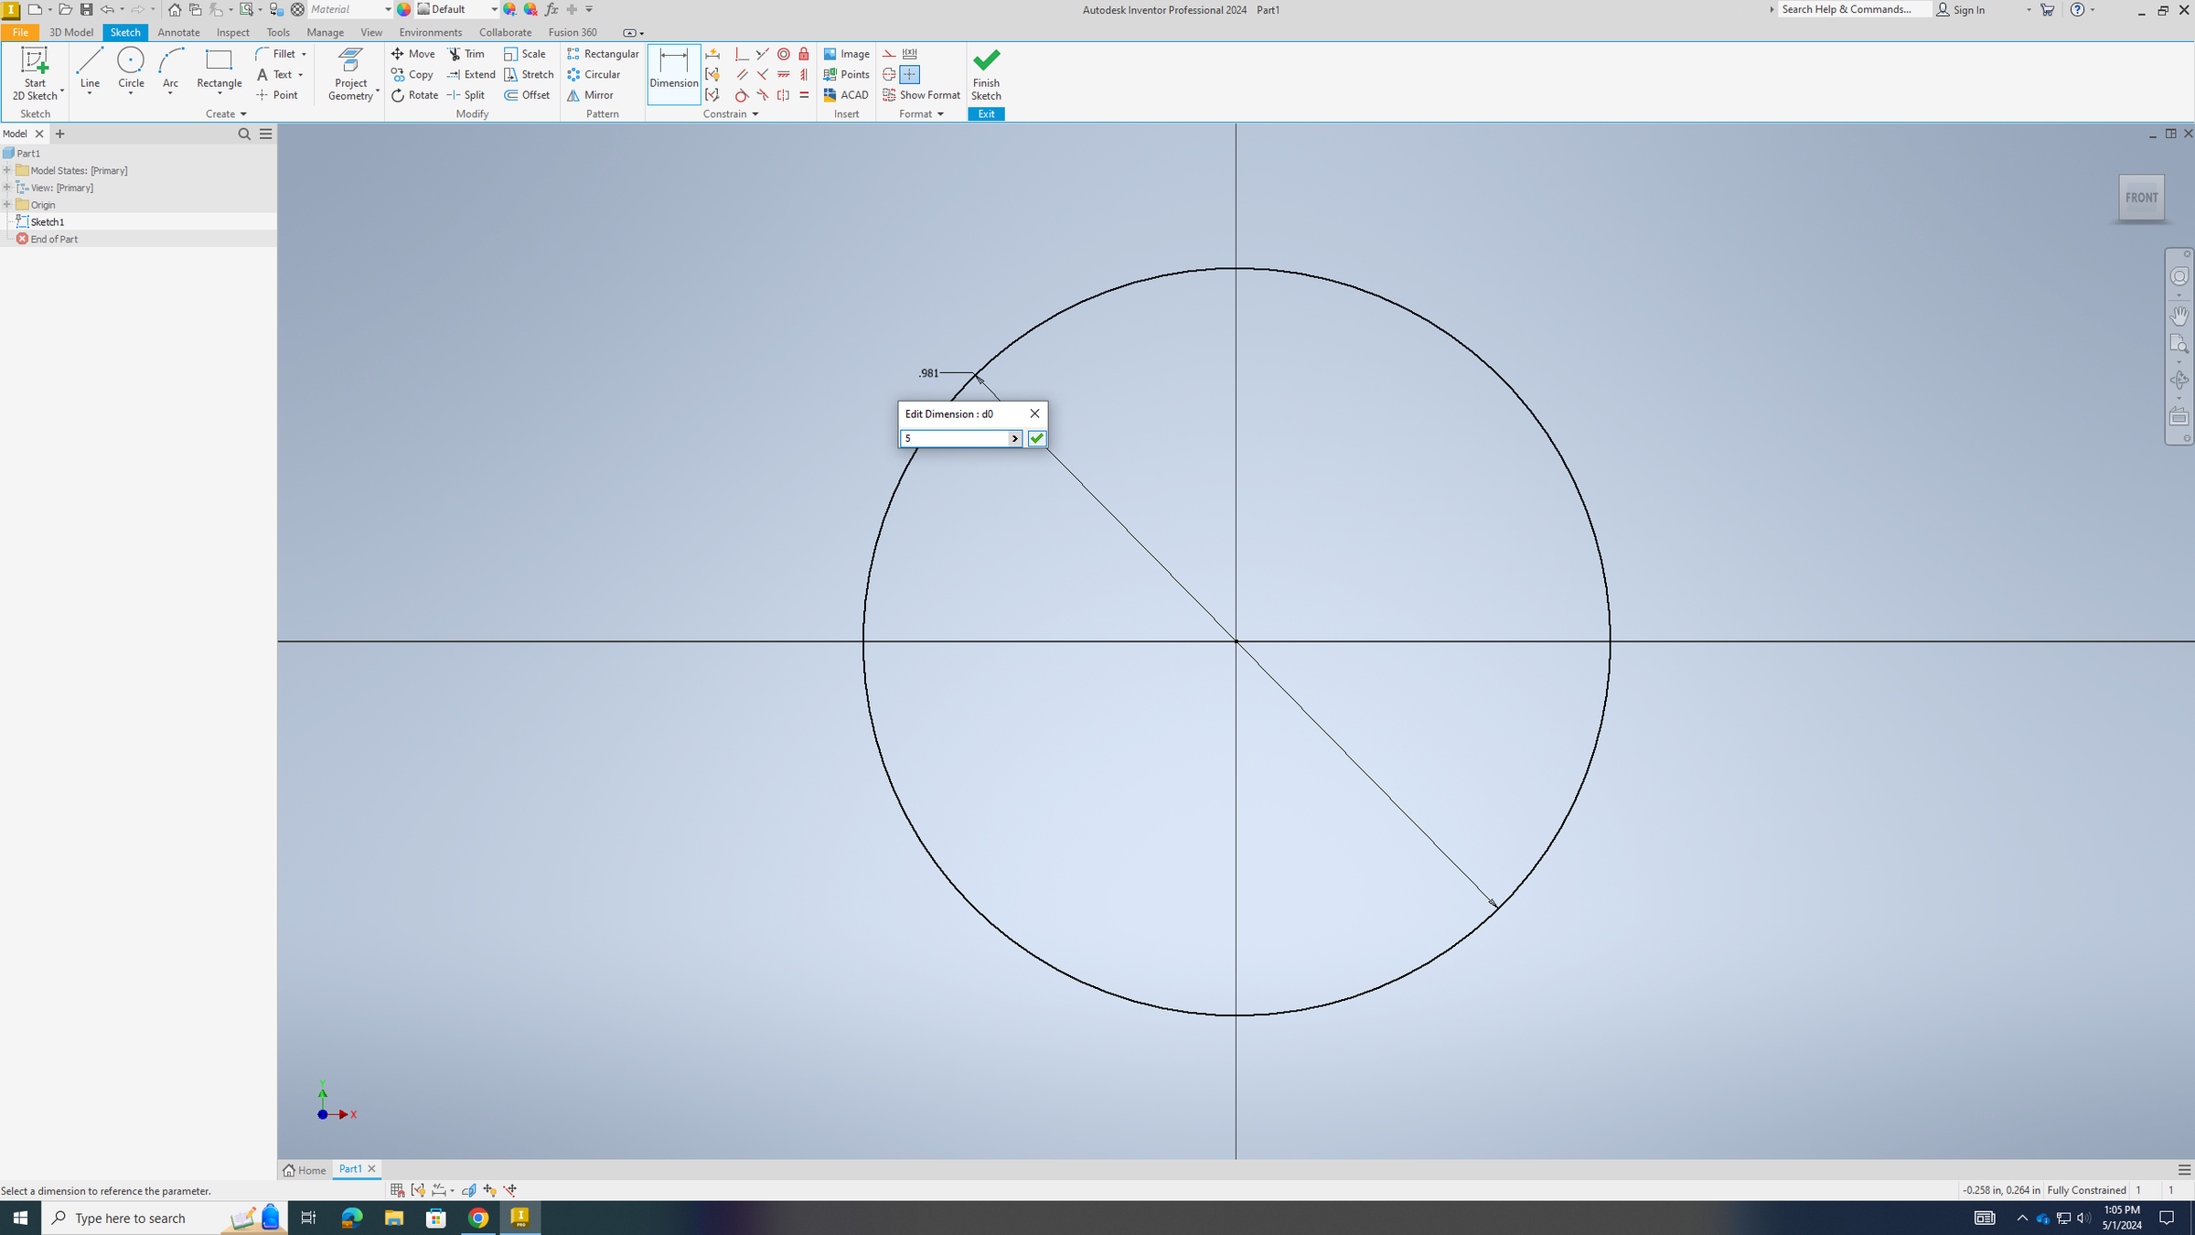Click Finish Sketch
This screenshot has width=2195, height=1235.
[x=986, y=75]
